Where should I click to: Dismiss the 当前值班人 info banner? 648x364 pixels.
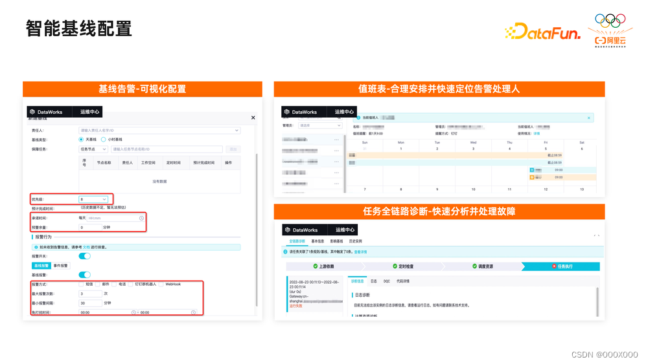tap(589, 118)
